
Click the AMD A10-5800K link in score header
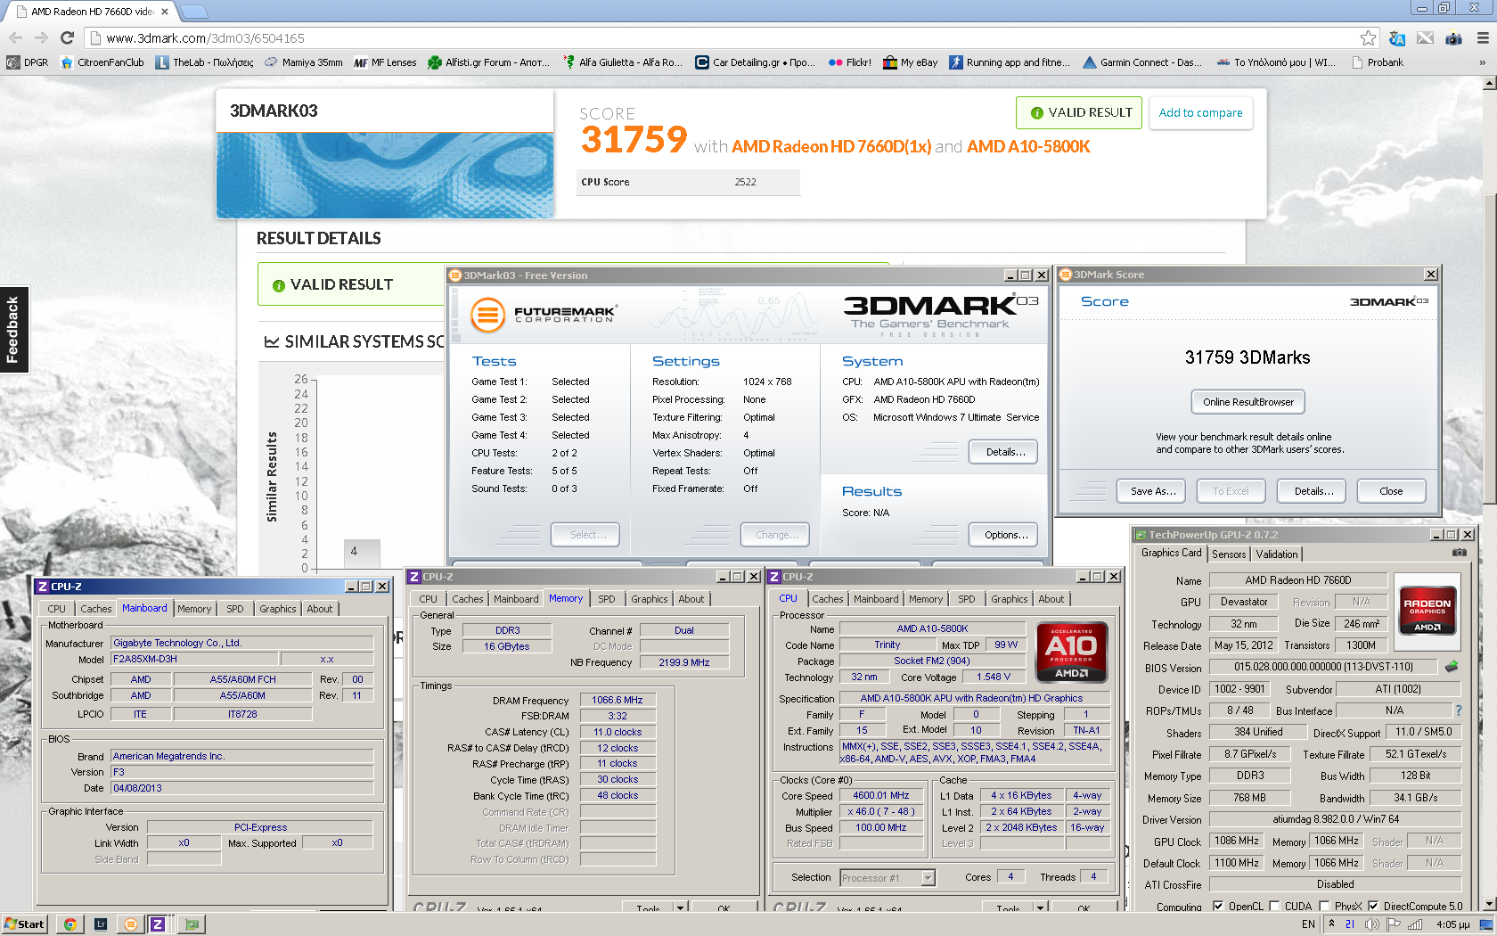pos(1028,146)
